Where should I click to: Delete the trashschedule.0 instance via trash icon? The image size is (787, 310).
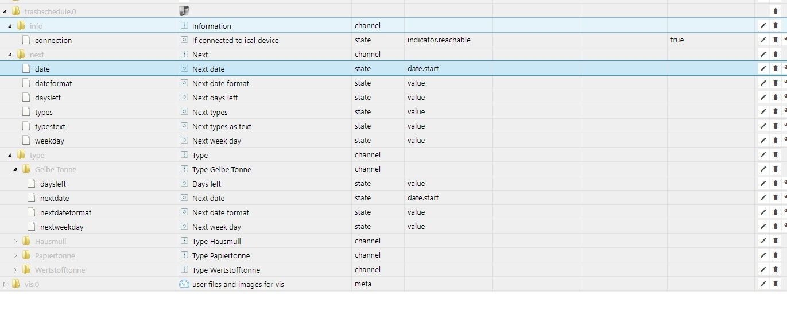point(775,11)
